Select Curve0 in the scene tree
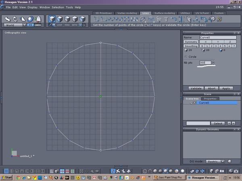 pyautogui.click(x=204, y=103)
